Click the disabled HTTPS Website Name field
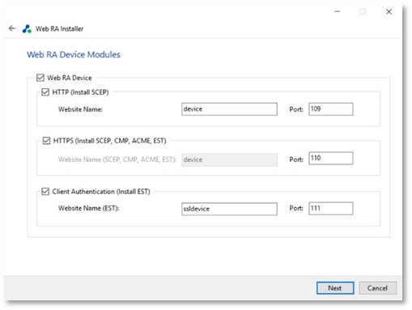 click(229, 159)
